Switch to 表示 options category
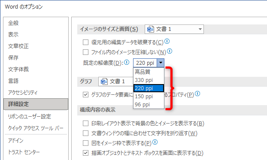This screenshot has width=267, height=160. [36, 35]
